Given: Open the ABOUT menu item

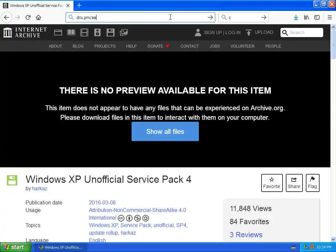Looking at the screenshot, I should click(55, 46).
